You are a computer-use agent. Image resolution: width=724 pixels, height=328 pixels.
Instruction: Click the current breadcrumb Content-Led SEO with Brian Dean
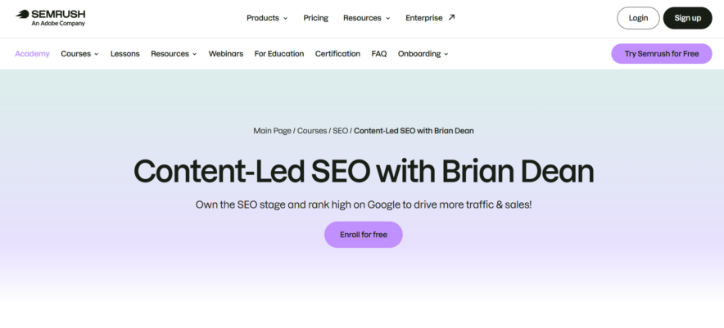(414, 131)
